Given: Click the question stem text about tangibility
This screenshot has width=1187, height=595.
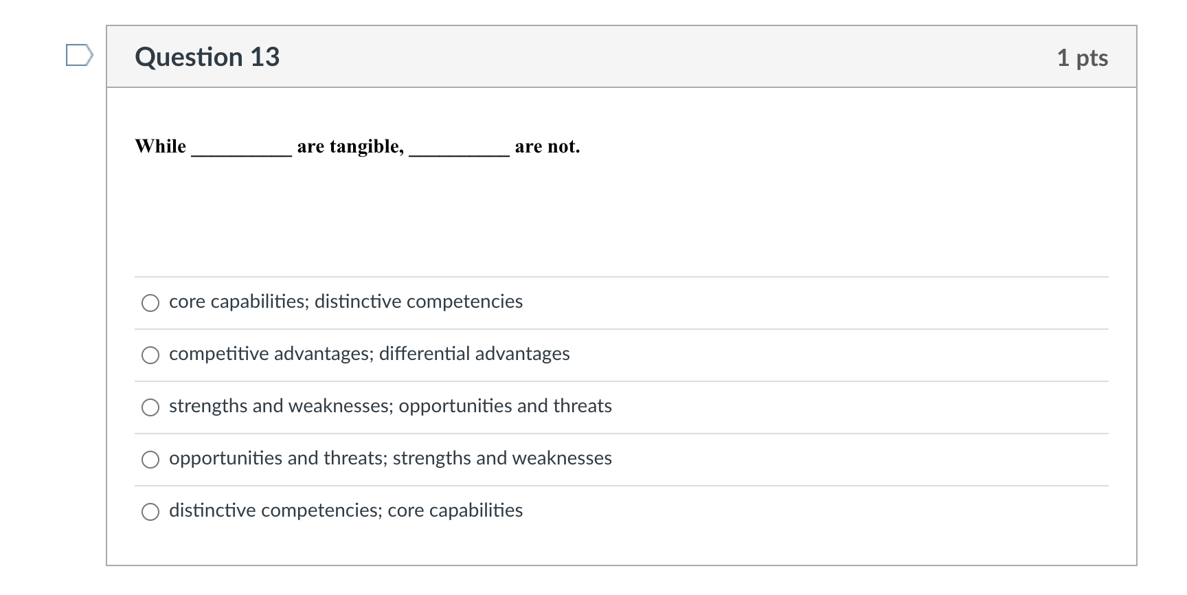Looking at the screenshot, I should 357,146.
